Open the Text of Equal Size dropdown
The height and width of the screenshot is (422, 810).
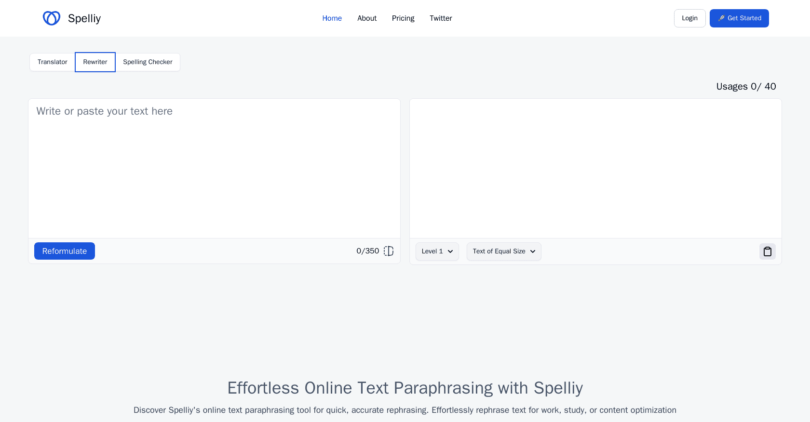pos(504,251)
